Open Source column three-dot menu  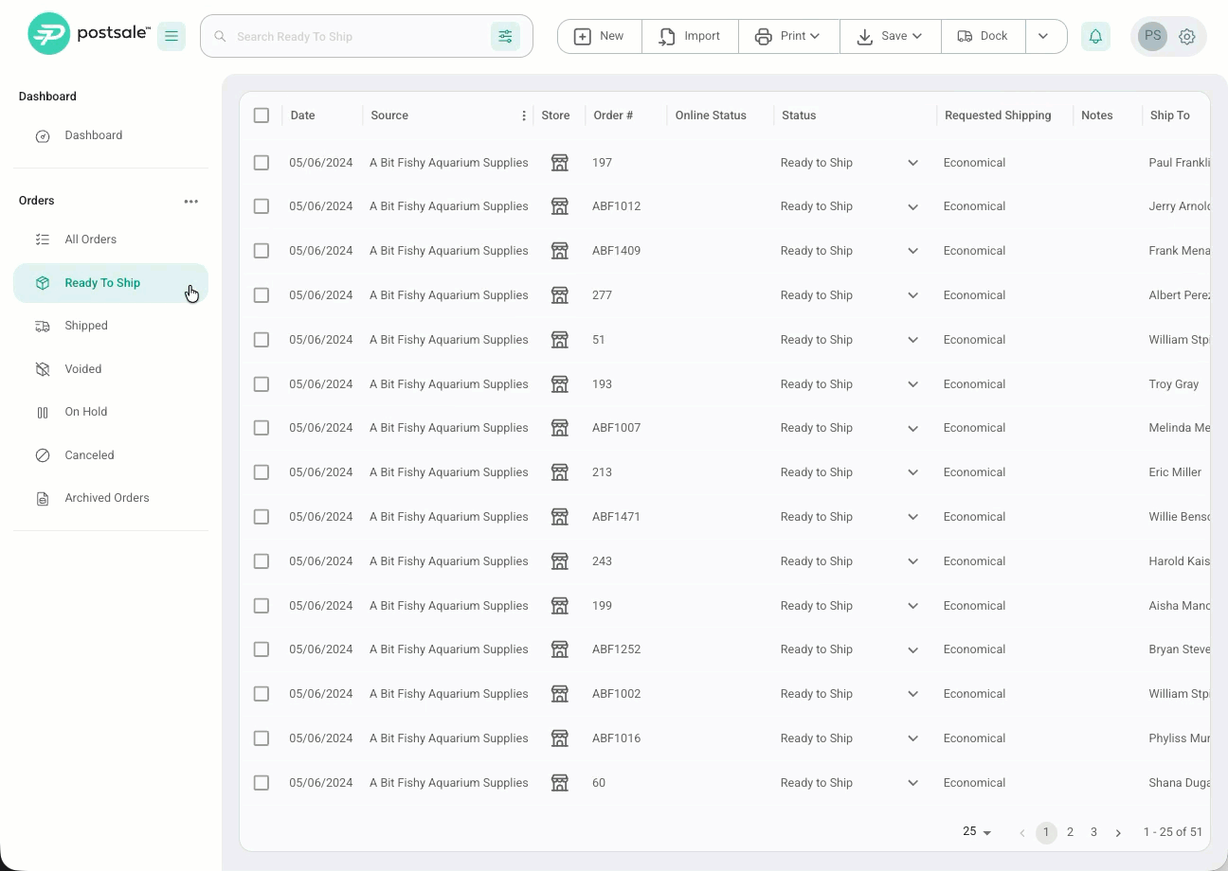[524, 116]
